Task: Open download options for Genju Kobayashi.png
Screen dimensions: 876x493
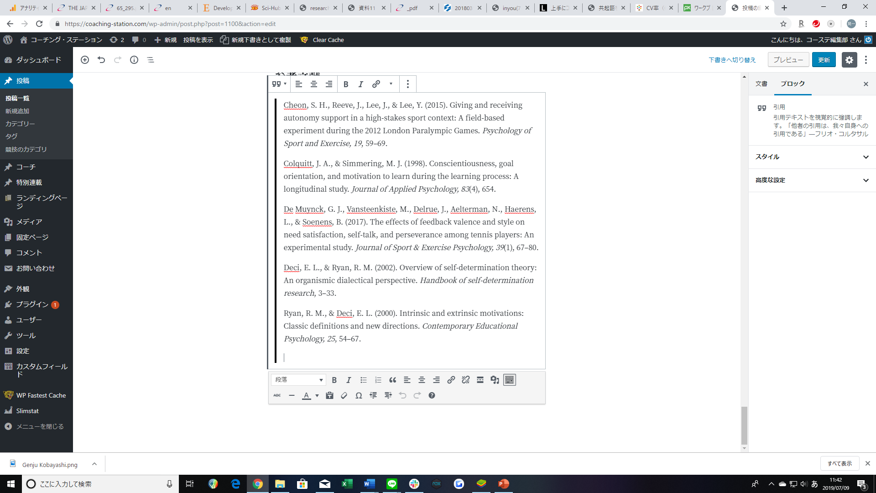Action: [94, 464]
